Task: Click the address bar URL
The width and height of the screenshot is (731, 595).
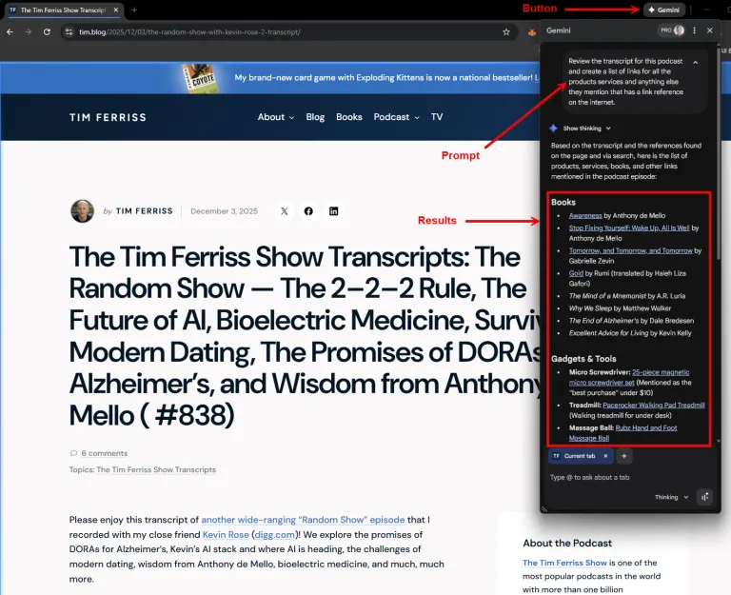Action: click(x=189, y=31)
